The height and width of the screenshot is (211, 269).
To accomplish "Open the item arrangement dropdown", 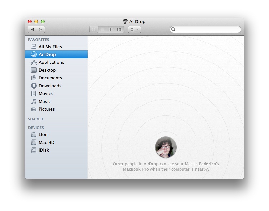I will [134, 29].
